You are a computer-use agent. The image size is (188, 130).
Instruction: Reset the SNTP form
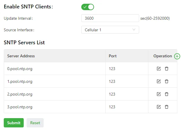pos(35,123)
